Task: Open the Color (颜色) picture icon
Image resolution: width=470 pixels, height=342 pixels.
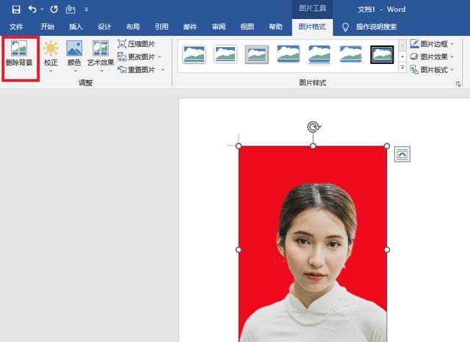Action: (74, 48)
